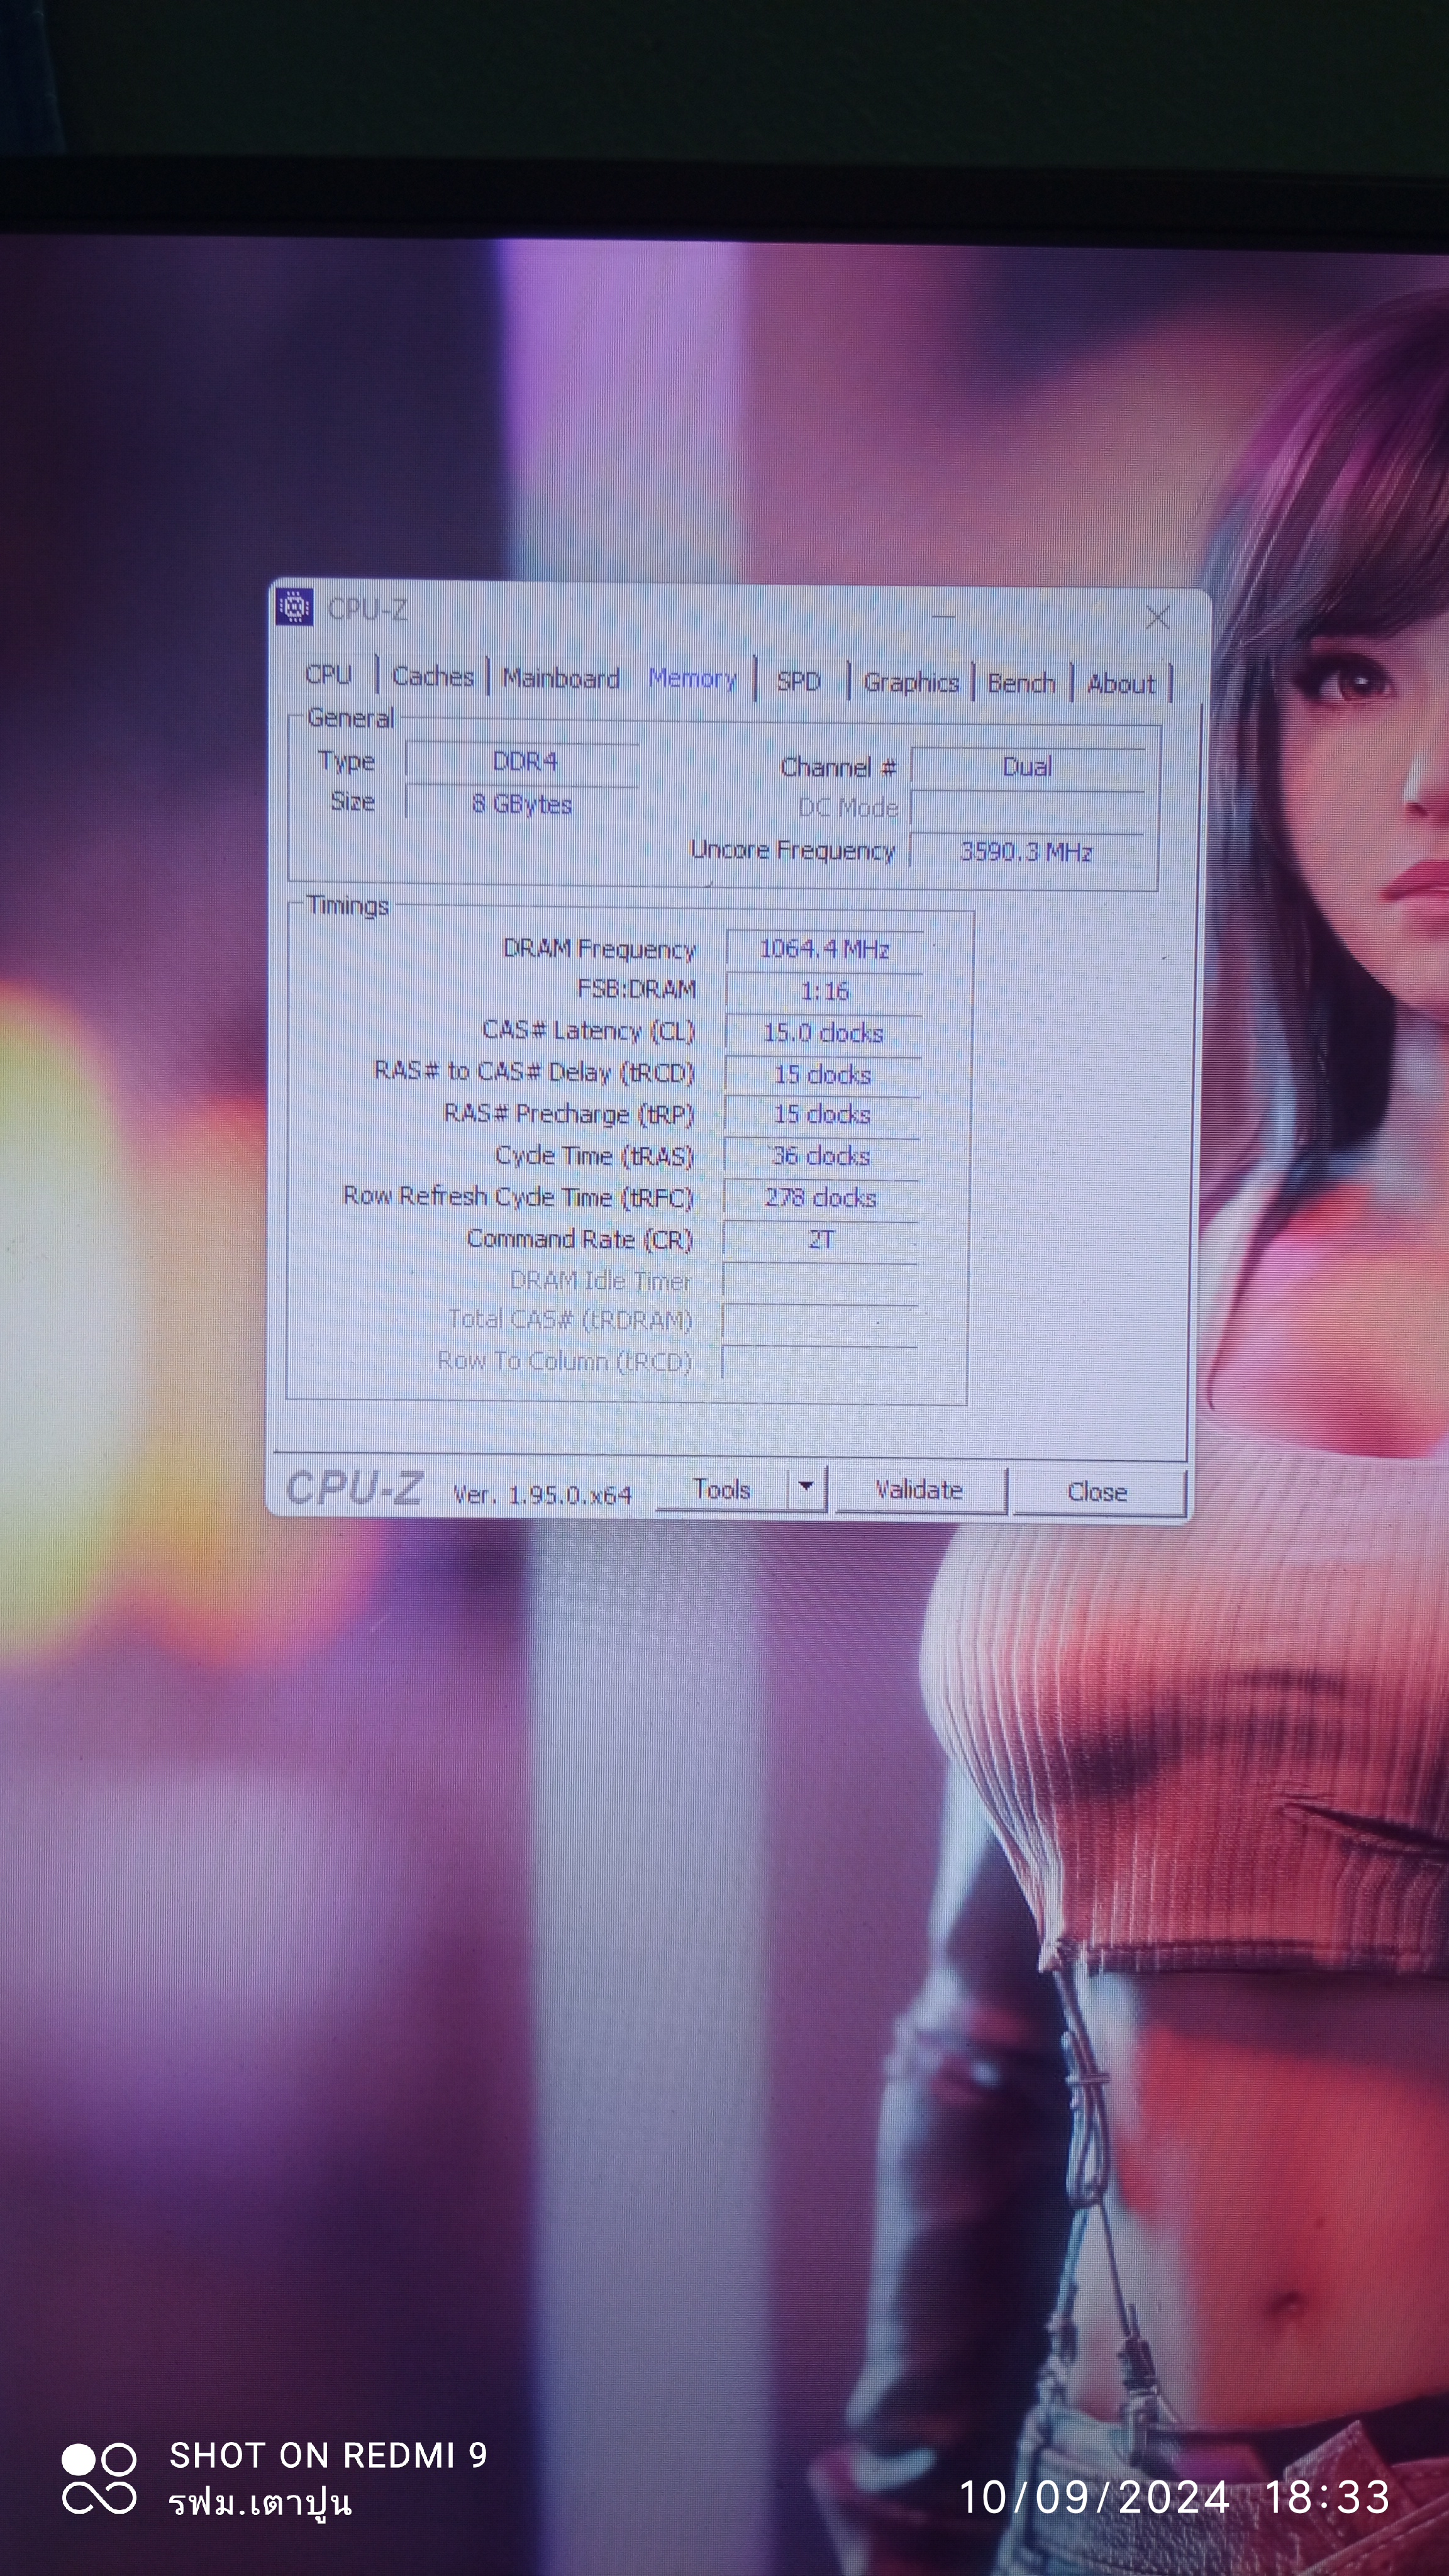The height and width of the screenshot is (2576, 1449).
Task: Click the Close button at bottom
Action: click(1097, 1492)
